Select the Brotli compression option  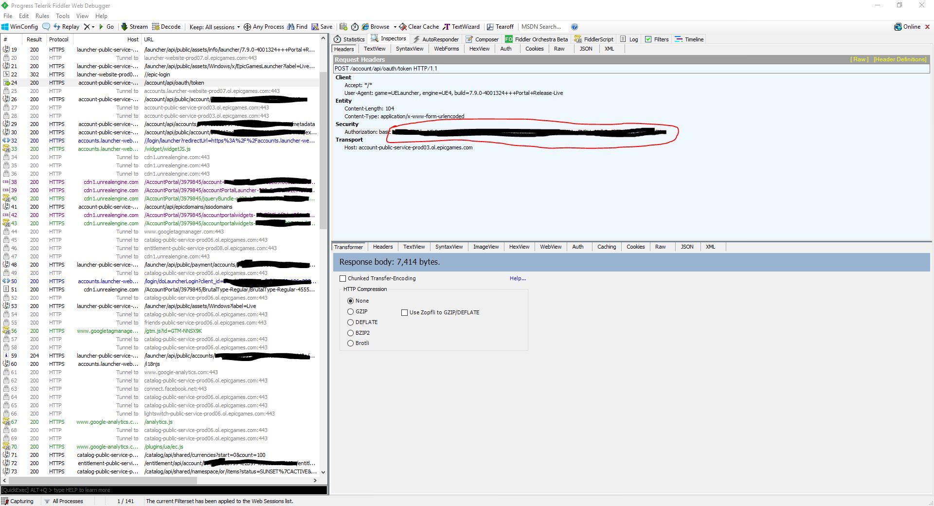pos(350,343)
